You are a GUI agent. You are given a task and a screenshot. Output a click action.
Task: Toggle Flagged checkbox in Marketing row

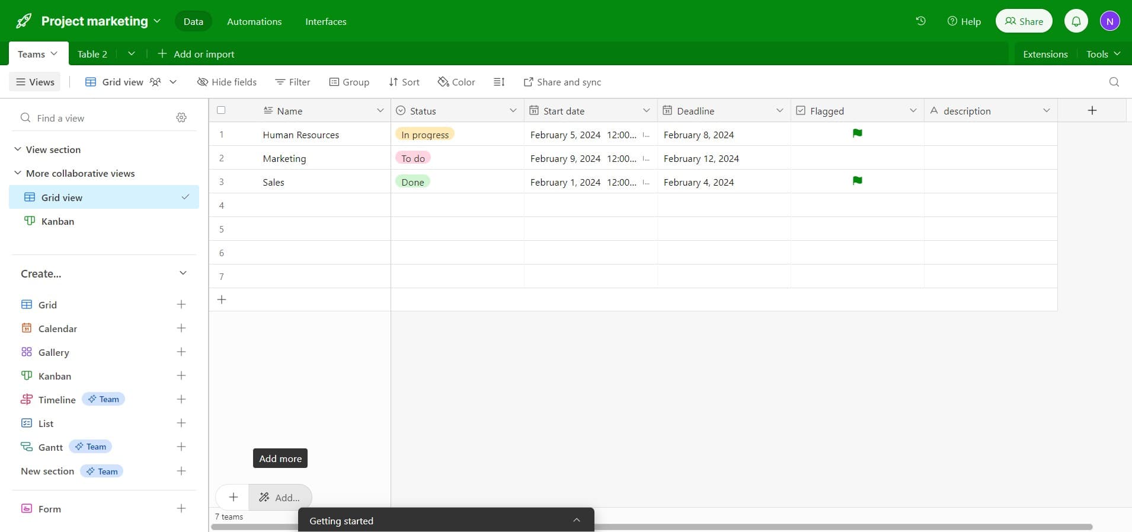[857, 158]
